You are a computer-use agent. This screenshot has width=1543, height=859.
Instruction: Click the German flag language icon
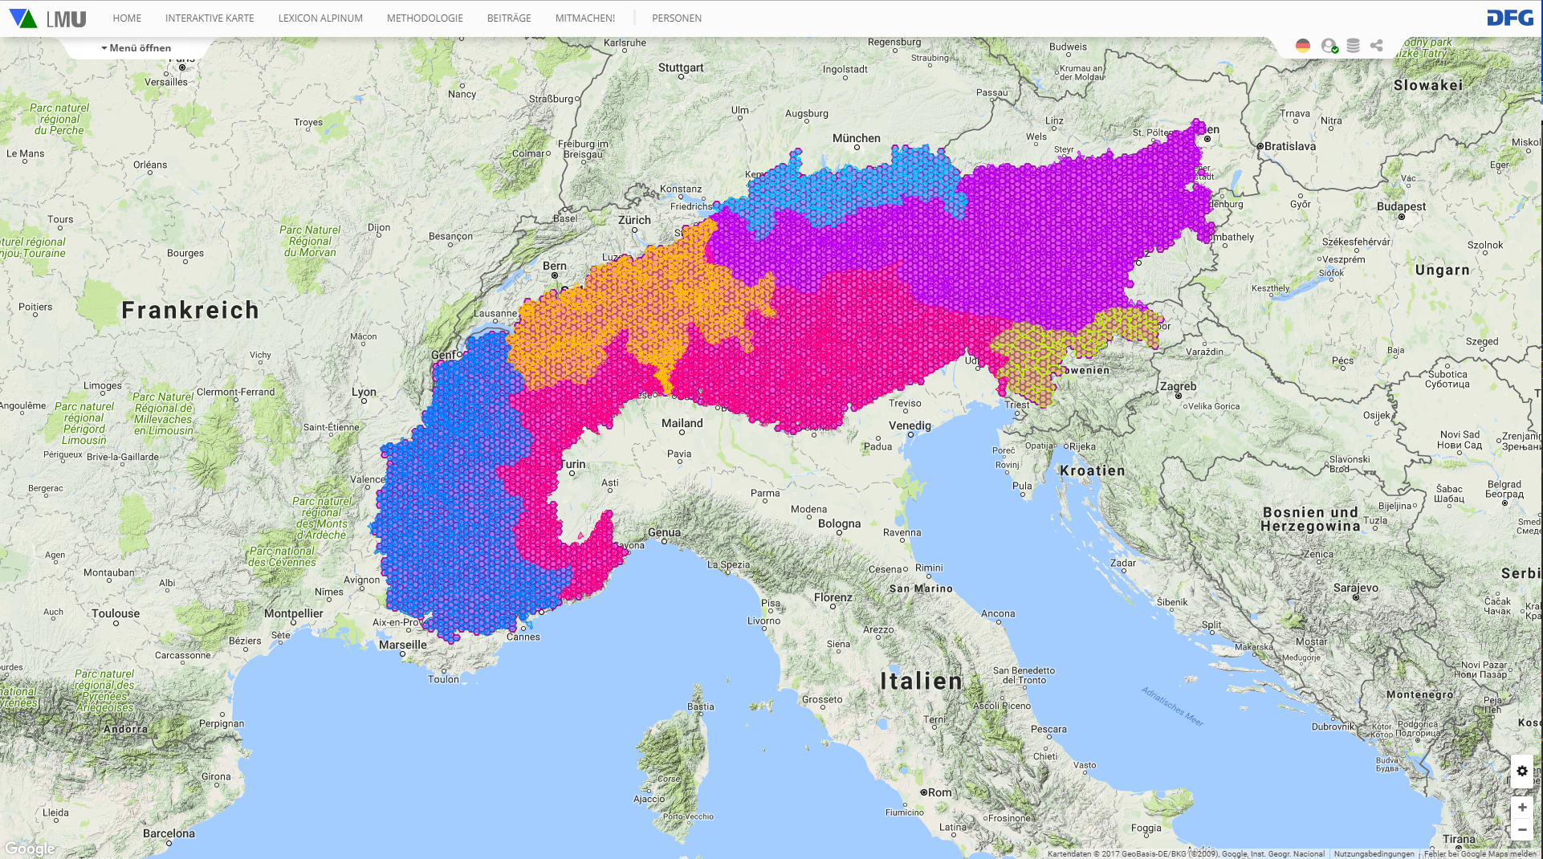coord(1303,46)
